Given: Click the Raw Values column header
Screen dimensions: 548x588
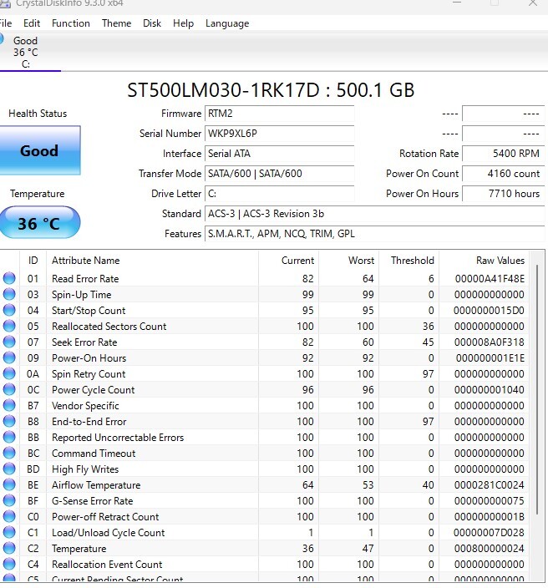Looking at the screenshot, I should point(500,261).
